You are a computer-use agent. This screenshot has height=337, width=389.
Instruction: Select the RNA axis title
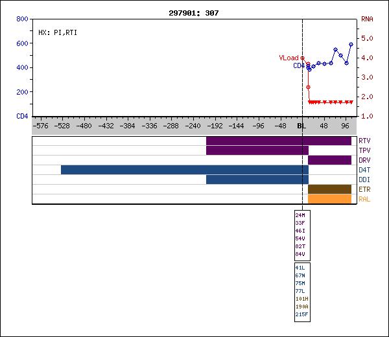[x=366, y=19]
